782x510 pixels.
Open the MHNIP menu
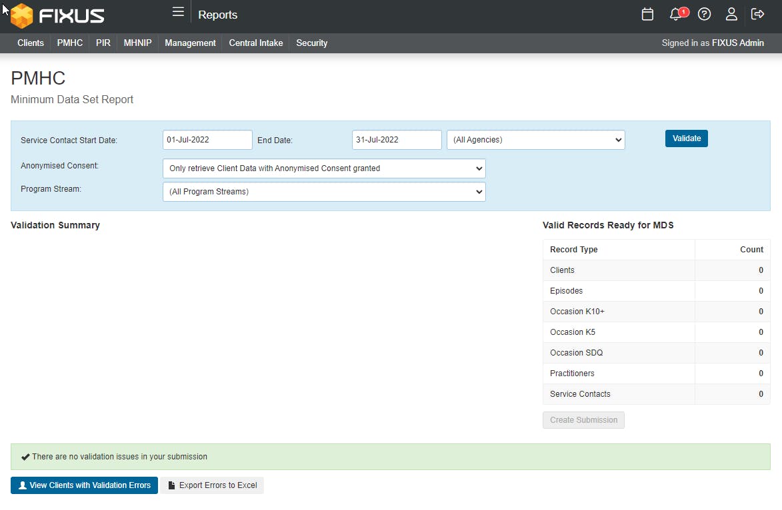point(137,43)
